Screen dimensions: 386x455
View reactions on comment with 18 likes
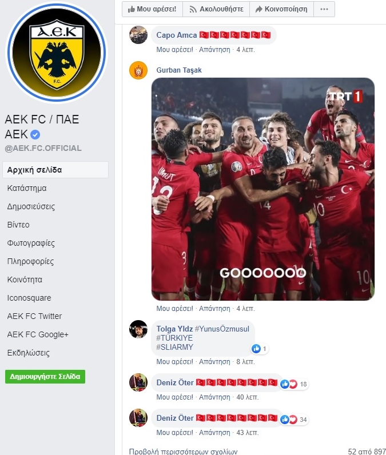[x=294, y=384]
